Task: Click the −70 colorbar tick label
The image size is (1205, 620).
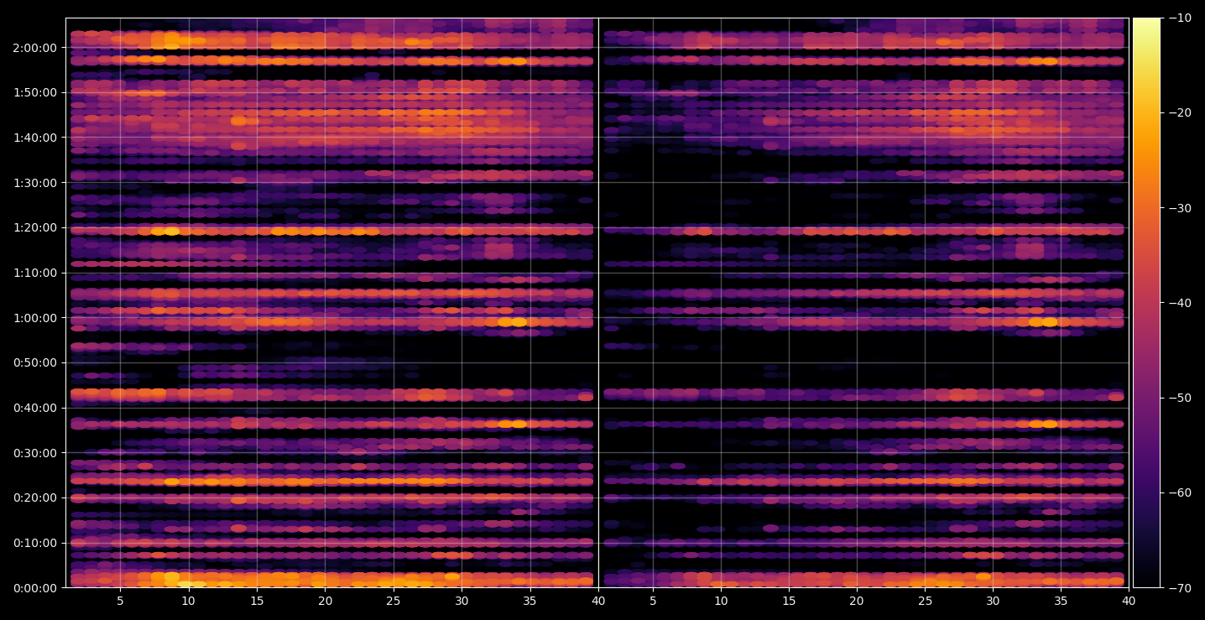Action: click(x=1179, y=588)
